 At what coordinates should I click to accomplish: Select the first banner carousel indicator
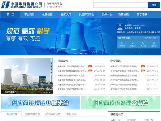tap(76, 53)
